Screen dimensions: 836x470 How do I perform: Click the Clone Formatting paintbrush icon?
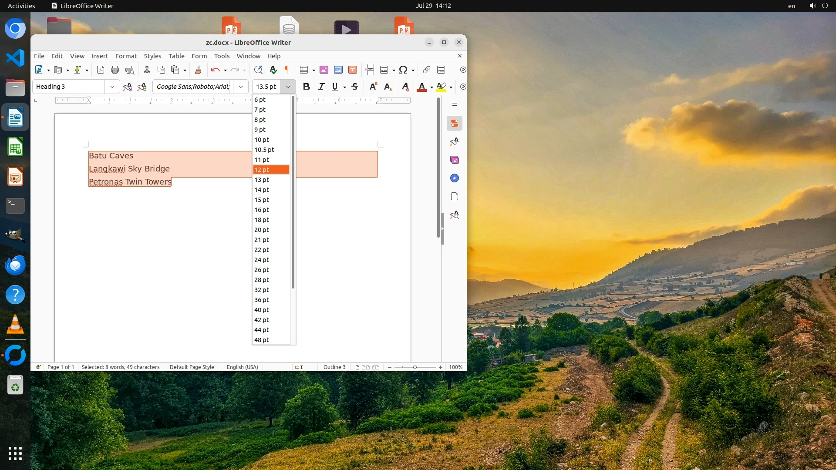198,70
